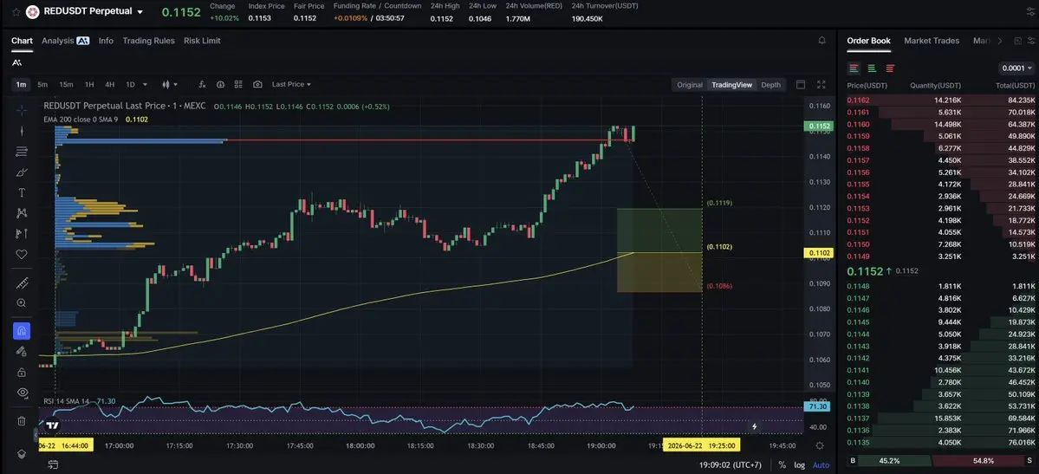Image resolution: width=1039 pixels, height=474 pixels.
Task: Show only asks red order book view
Action: point(890,68)
